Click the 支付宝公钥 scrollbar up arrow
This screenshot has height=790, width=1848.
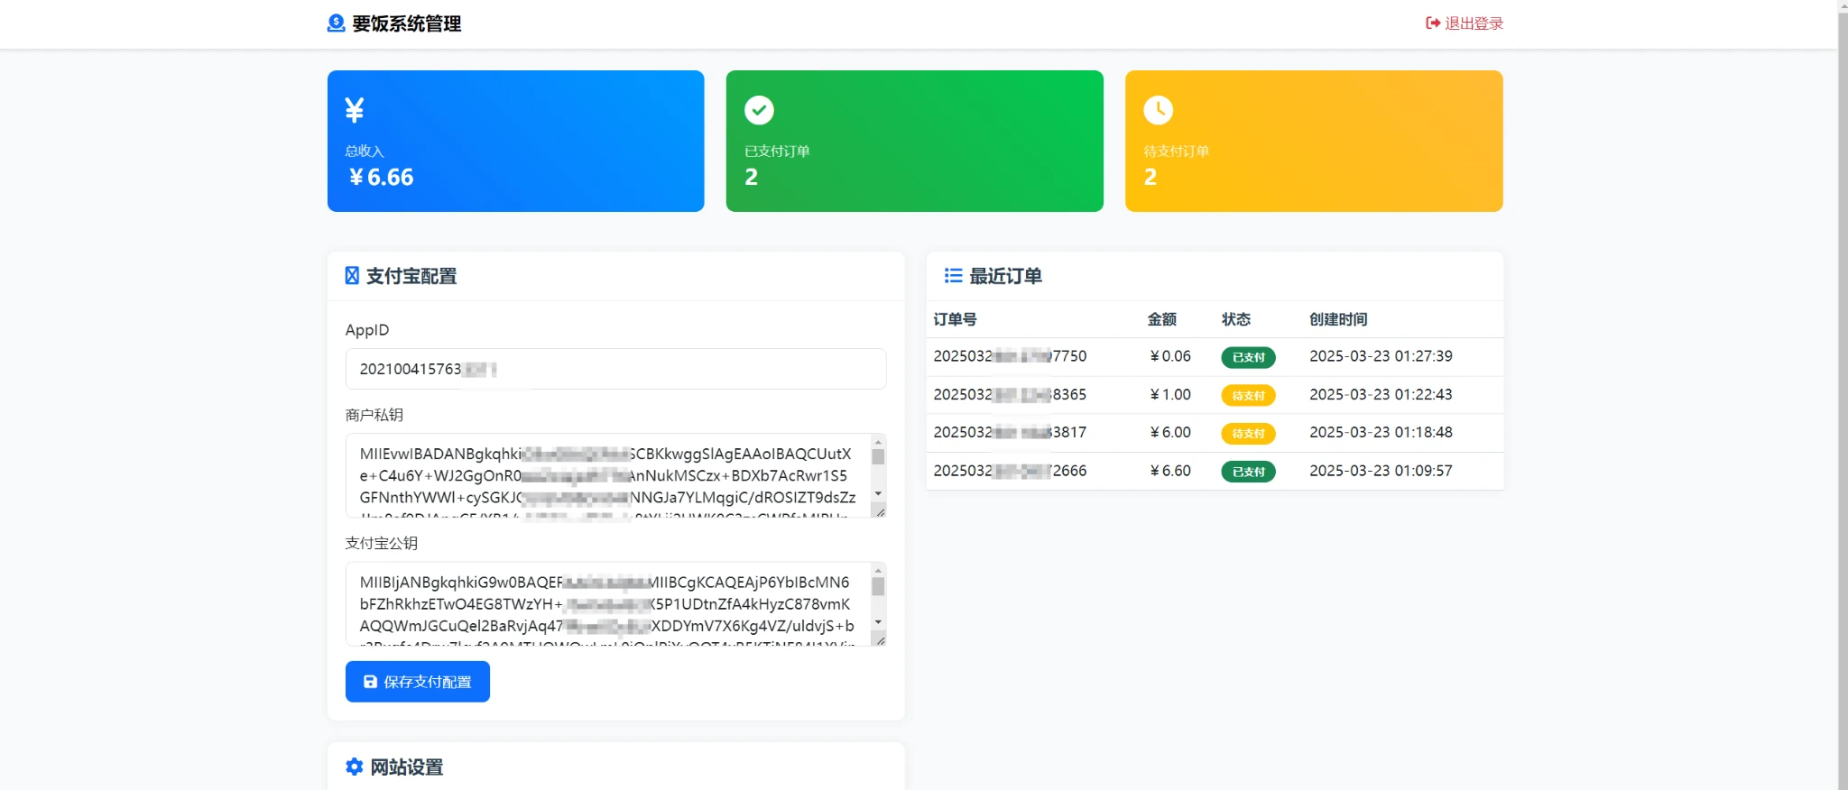878,571
